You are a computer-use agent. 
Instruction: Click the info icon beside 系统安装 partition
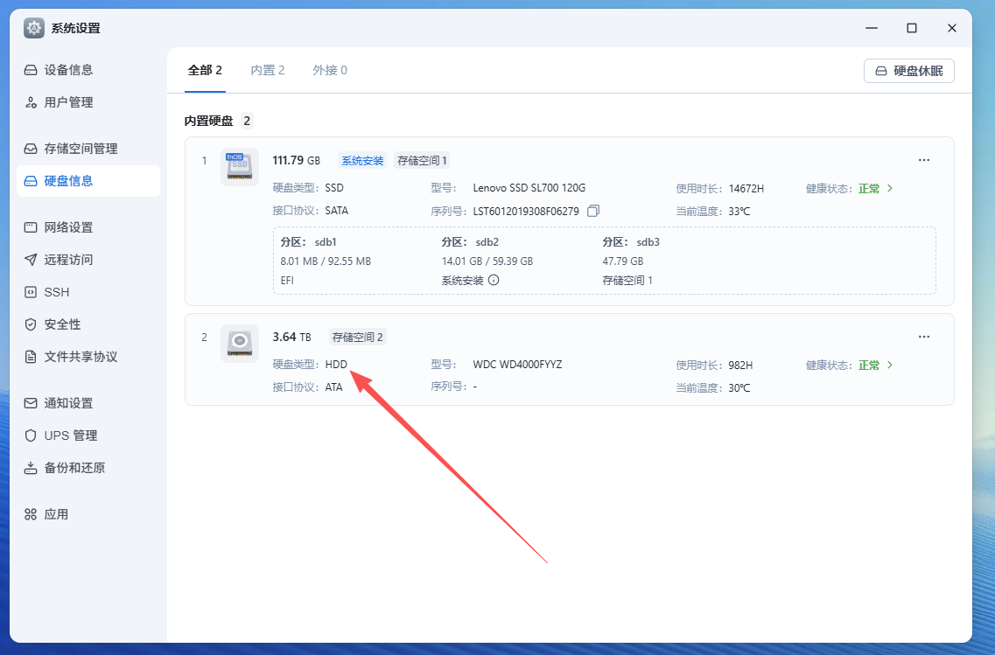click(x=494, y=280)
